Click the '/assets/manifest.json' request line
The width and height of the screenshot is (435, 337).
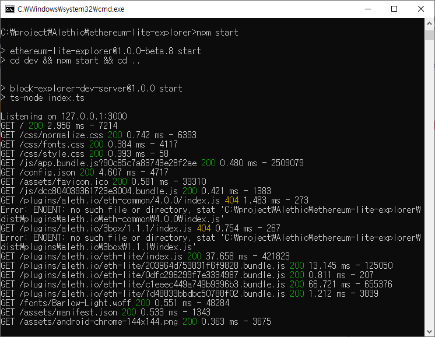click(x=106, y=313)
